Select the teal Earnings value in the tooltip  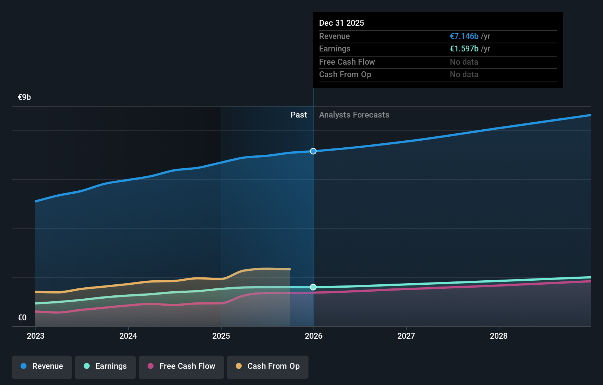464,48
